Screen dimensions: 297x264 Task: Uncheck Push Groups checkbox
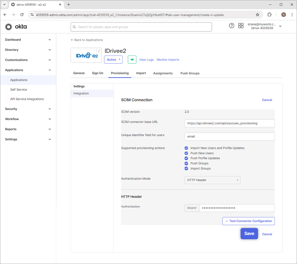(186, 163)
